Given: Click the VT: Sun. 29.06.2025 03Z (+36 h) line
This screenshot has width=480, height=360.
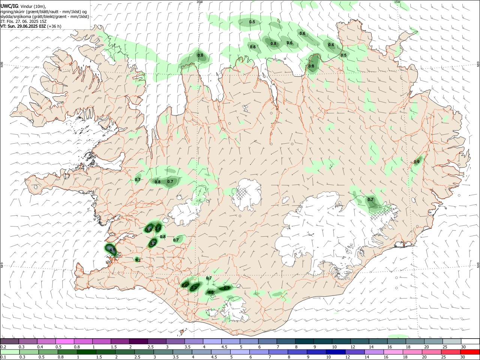Looking at the screenshot, I should coord(31,26).
